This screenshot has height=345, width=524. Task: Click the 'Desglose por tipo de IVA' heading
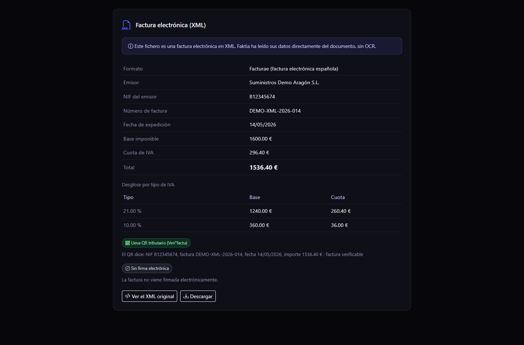coord(148,185)
